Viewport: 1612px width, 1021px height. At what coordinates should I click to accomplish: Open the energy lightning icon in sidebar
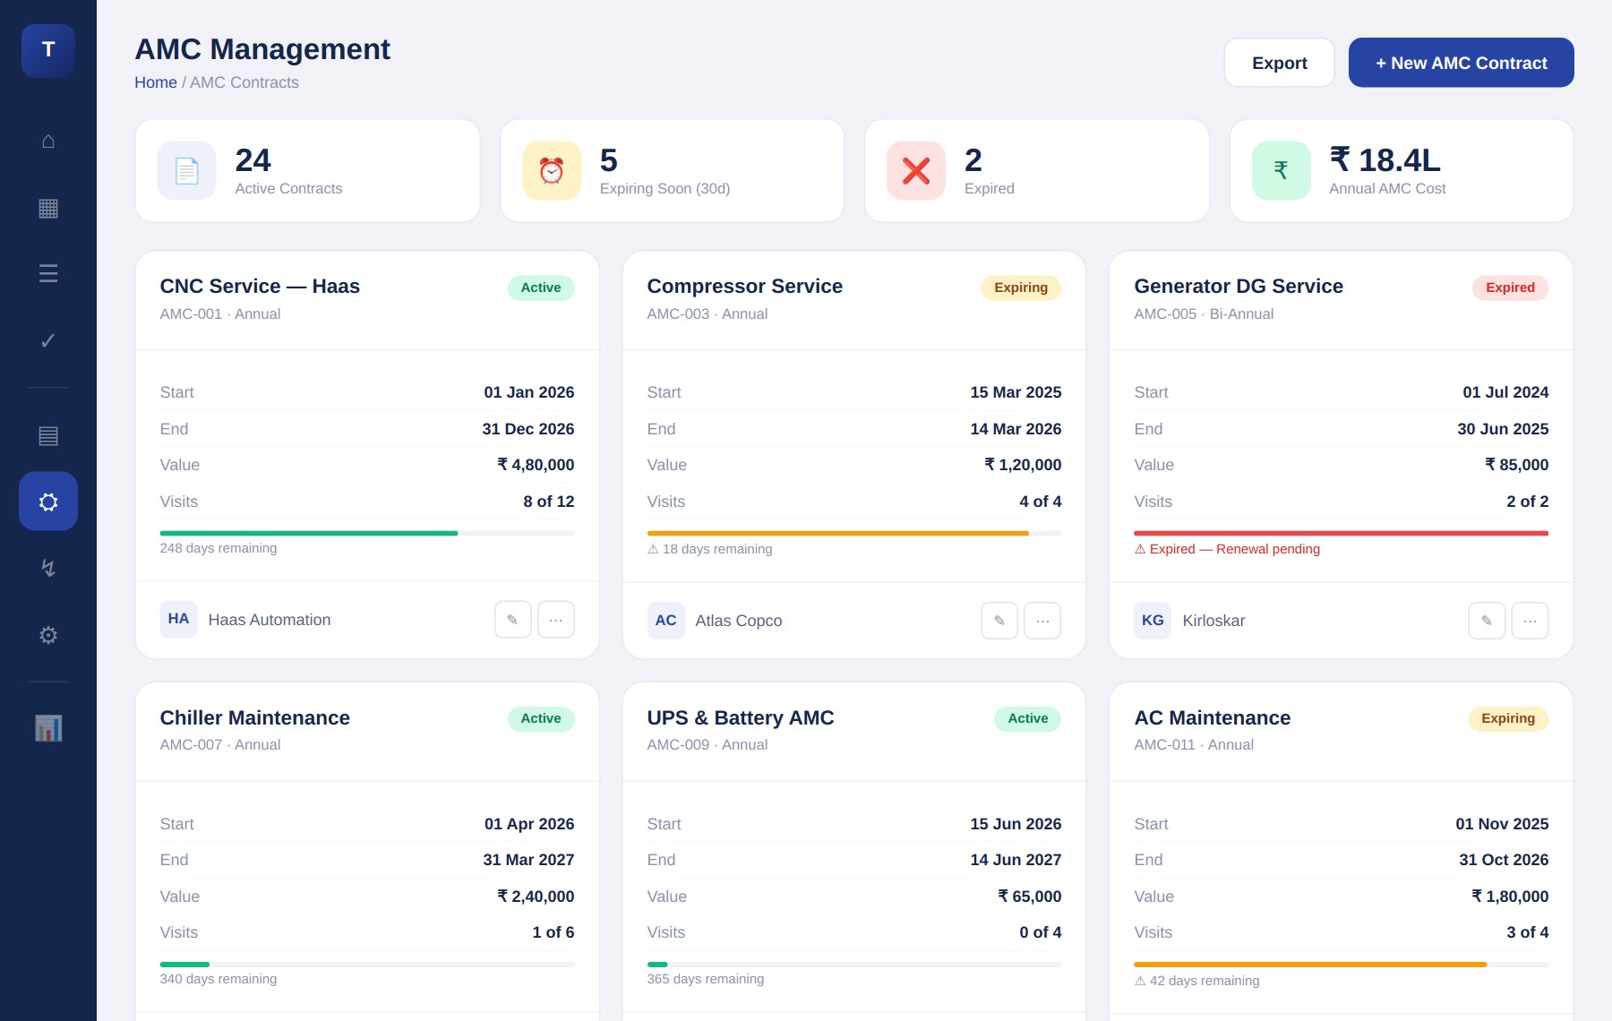coord(47,568)
